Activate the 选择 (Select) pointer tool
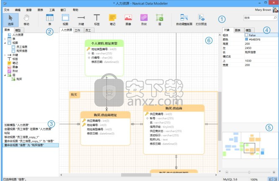 coord(10,20)
